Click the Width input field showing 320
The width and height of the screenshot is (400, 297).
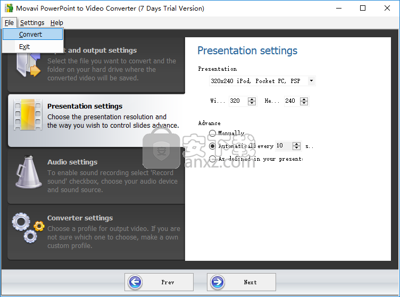238,101
